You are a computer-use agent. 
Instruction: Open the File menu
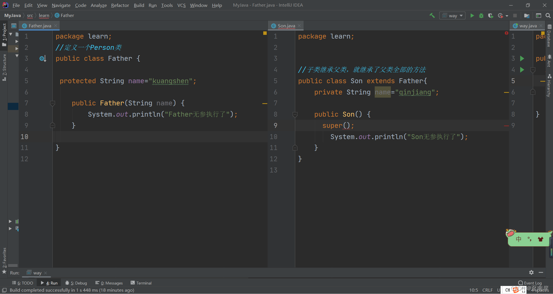[x=16, y=5]
